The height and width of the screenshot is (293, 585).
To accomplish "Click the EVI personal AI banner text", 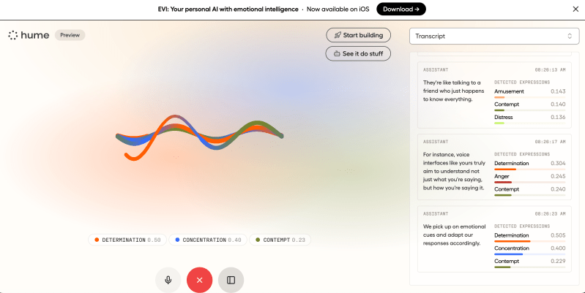I will (228, 9).
